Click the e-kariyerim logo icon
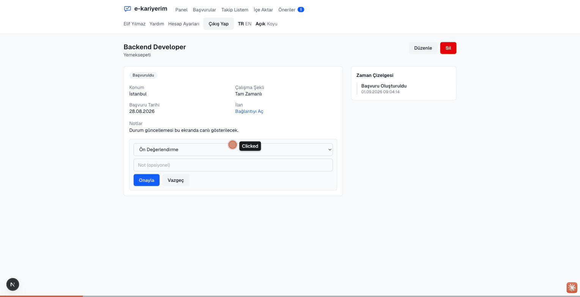 (x=128, y=9)
